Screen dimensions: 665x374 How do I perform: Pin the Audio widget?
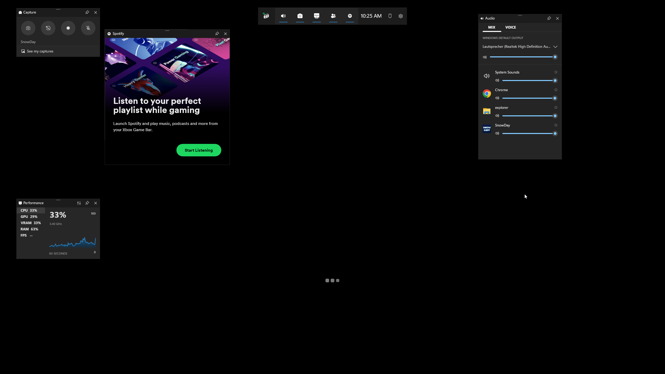tap(549, 18)
